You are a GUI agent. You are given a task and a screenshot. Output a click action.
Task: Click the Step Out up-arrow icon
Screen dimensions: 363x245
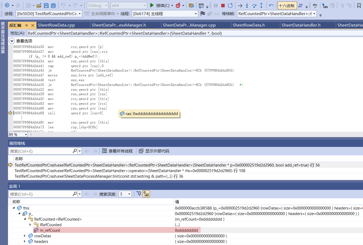261,5
